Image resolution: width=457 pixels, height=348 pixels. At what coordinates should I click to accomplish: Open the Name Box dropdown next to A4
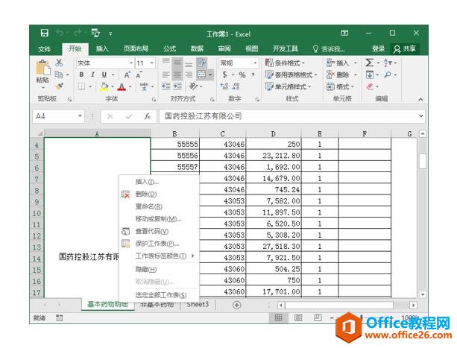(80, 116)
